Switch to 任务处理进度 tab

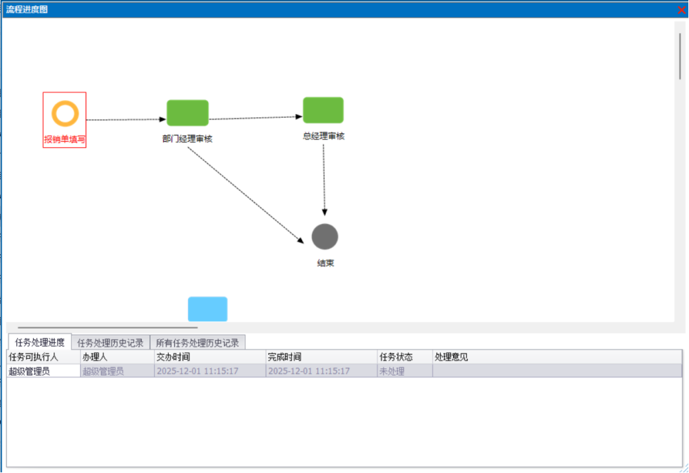tap(40, 342)
